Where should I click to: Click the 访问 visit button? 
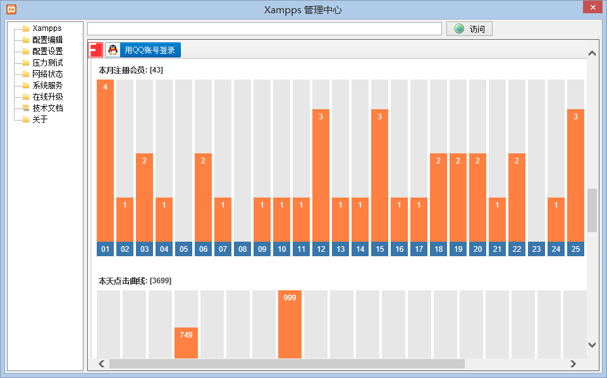(x=469, y=28)
